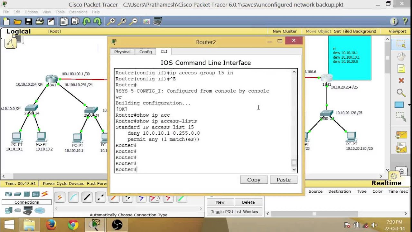Activate the Inspect magnifier tool

point(401,93)
